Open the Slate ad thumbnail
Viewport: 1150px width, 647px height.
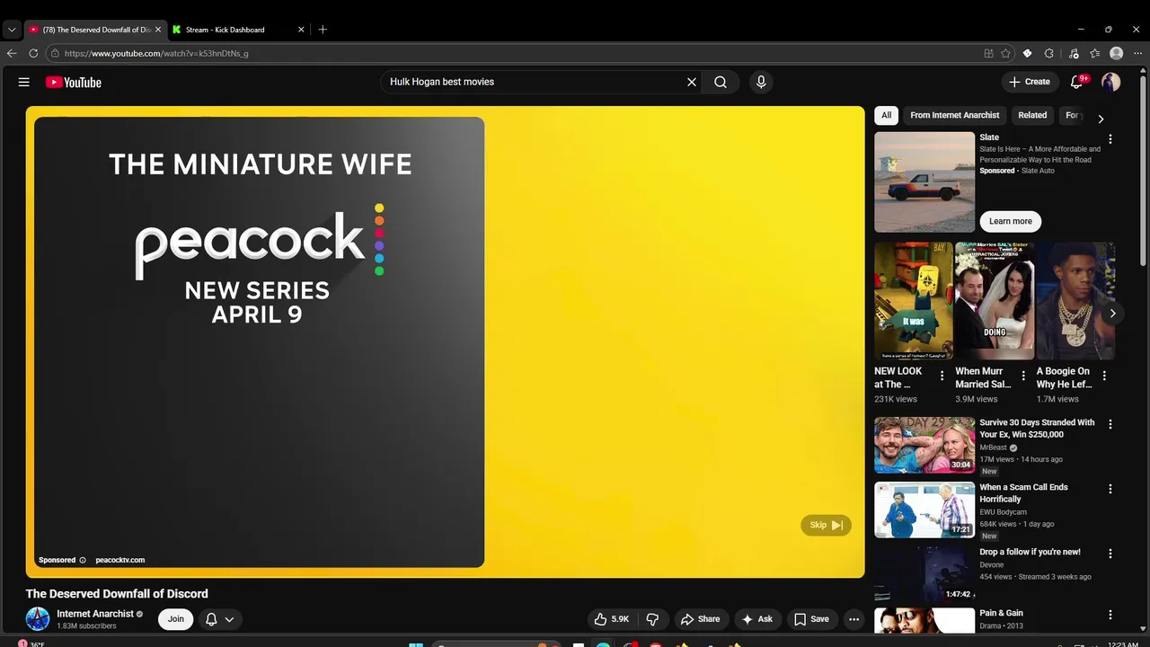924,182
